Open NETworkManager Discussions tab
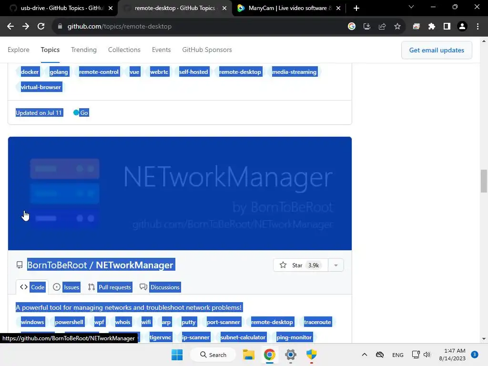The height and width of the screenshot is (366, 488). (x=160, y=287)
